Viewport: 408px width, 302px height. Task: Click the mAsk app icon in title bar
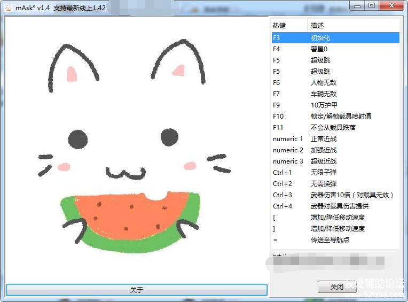click(9, 8)
